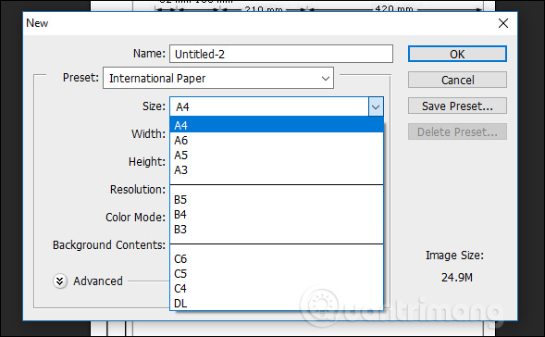This screenshot has height=337, width=545.
Task: Choose C5 from the Size list
Action: click(x=277, y=274)
